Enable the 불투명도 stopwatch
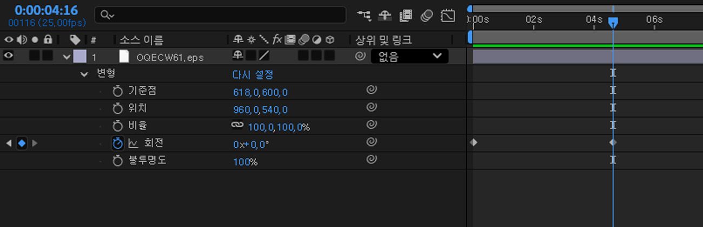The height and width of the screenshot is (227, 703). [118, 160]
